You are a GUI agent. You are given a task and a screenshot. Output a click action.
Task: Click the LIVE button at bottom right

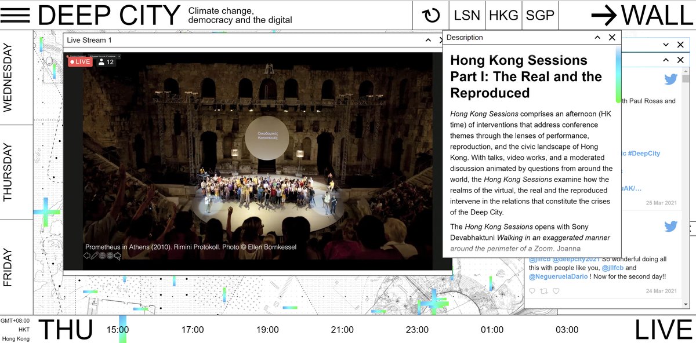point(664,329)
